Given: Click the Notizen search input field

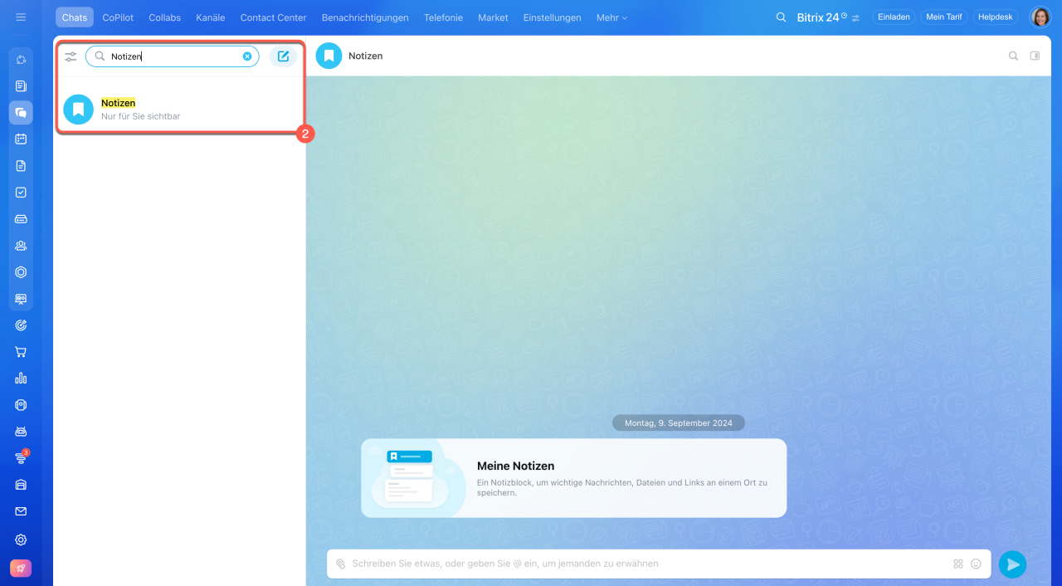Looking at the screenshot, I should click(173, 56).
